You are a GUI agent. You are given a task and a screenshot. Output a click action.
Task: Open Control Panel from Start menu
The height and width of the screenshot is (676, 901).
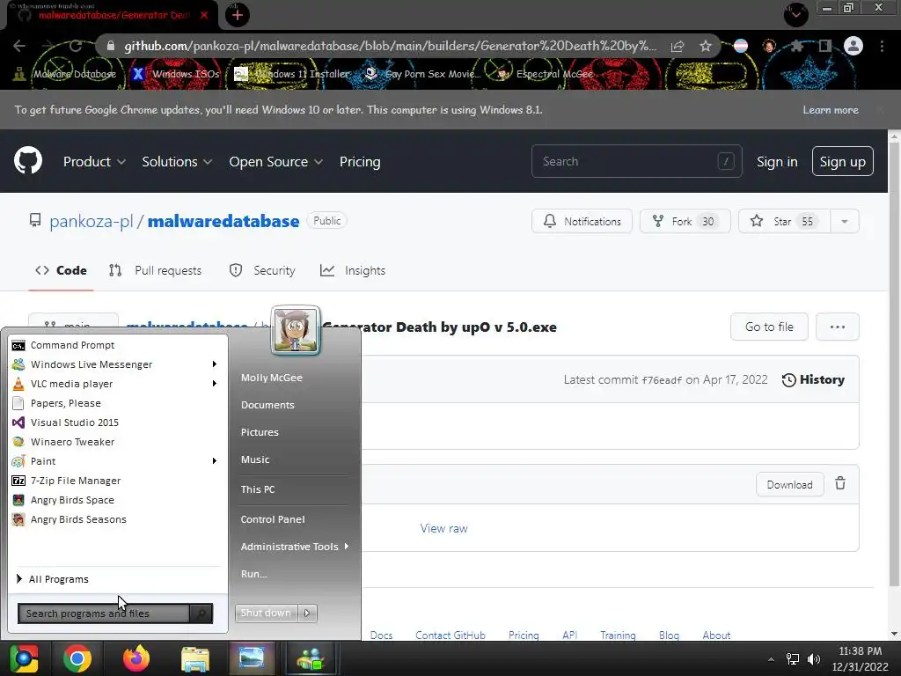click(x=273, y=519)
